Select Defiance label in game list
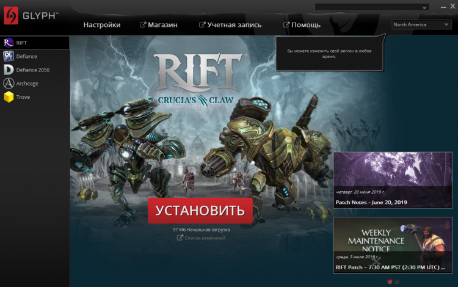458x287 pixels. (x=27, y=56)
